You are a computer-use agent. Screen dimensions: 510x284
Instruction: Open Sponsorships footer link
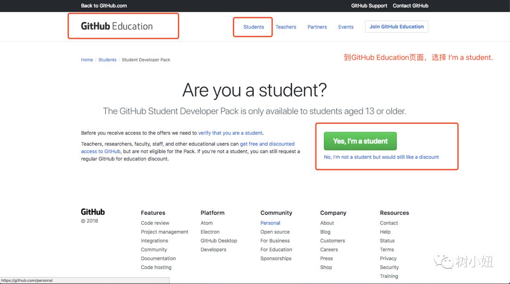pyautogui.click(x=276, y=258)
